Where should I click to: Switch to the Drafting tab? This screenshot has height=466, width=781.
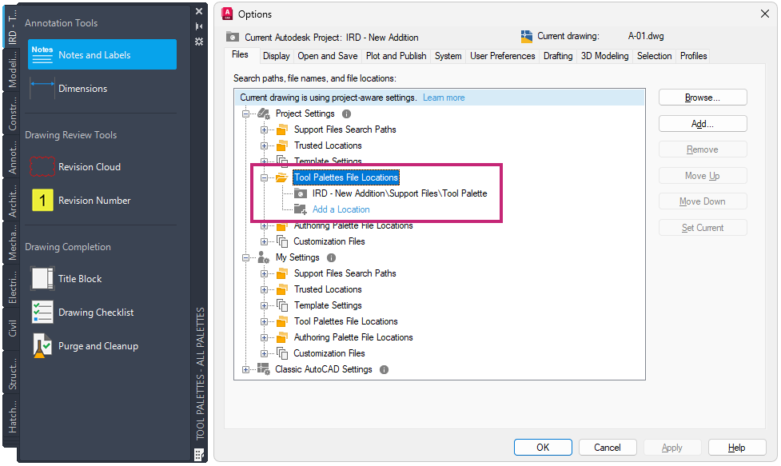click(x=557, y=56)
